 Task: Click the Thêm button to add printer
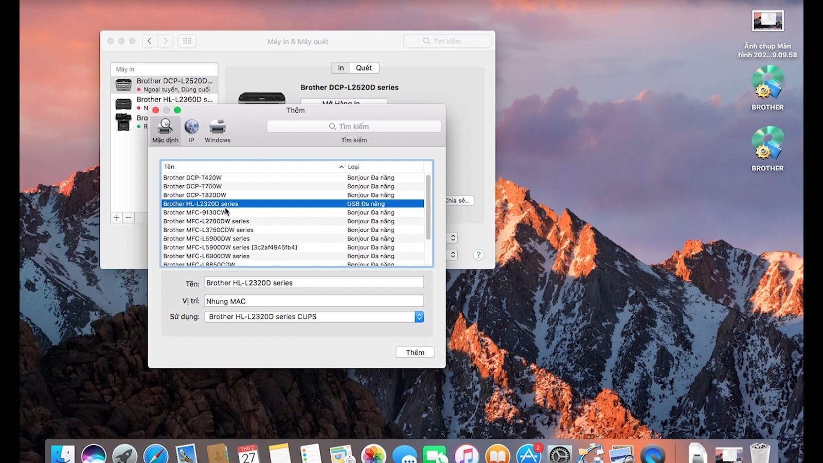(415, 352)
